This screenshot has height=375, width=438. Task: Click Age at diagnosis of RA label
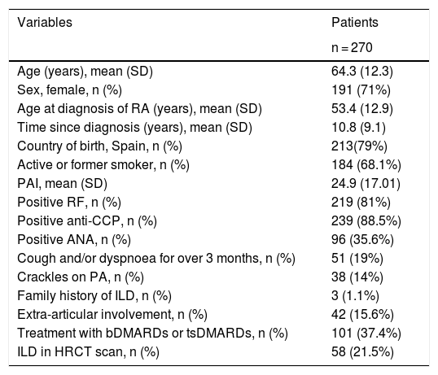coord(139,109)
